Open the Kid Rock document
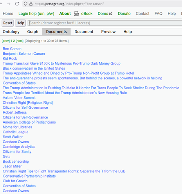 (x=10, y=59)
